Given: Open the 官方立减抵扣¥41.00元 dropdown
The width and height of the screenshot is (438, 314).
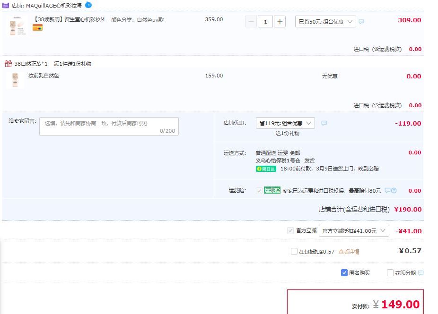Looking at the screenshot, I should pos(354,230).
